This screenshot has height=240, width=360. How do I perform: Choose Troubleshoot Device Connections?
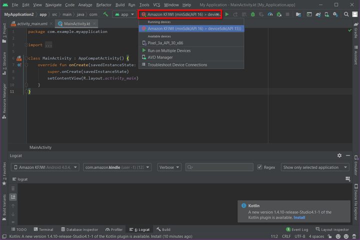(191, 65)
